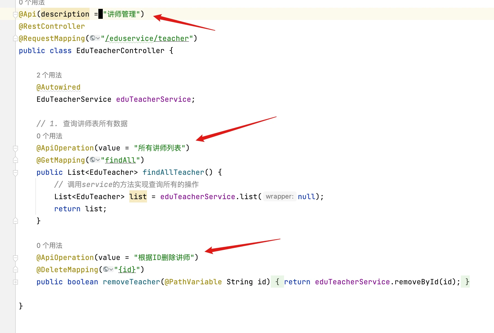Click the highlighted 'list' variable

138,197
